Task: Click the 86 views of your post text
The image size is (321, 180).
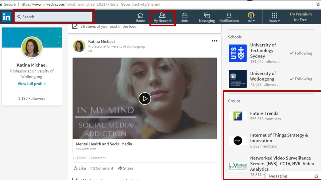Action: pyautogui.click(x=108, y=26)
